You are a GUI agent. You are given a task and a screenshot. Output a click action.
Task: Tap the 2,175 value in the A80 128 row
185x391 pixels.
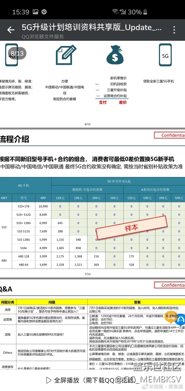coord(60,256)
